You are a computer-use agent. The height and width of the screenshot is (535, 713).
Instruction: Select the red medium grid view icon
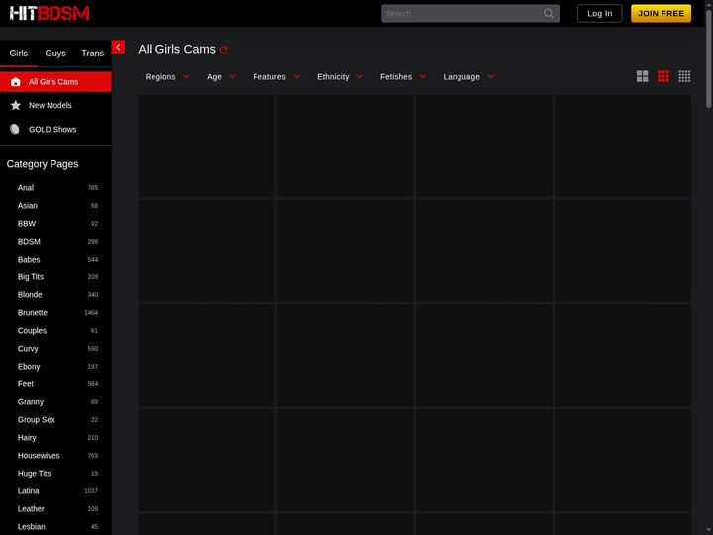click(x=662, y=76)
